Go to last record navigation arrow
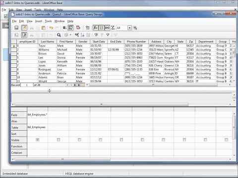 pos(79,85)
